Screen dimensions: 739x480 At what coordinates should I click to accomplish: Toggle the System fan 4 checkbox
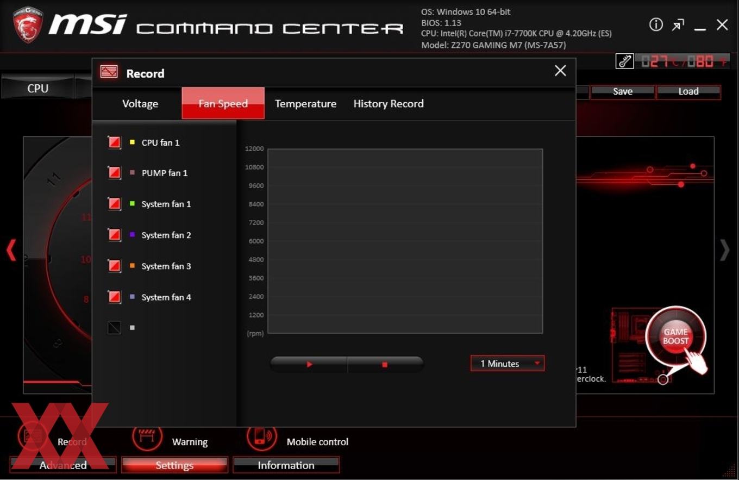click(x=114, y=297)
